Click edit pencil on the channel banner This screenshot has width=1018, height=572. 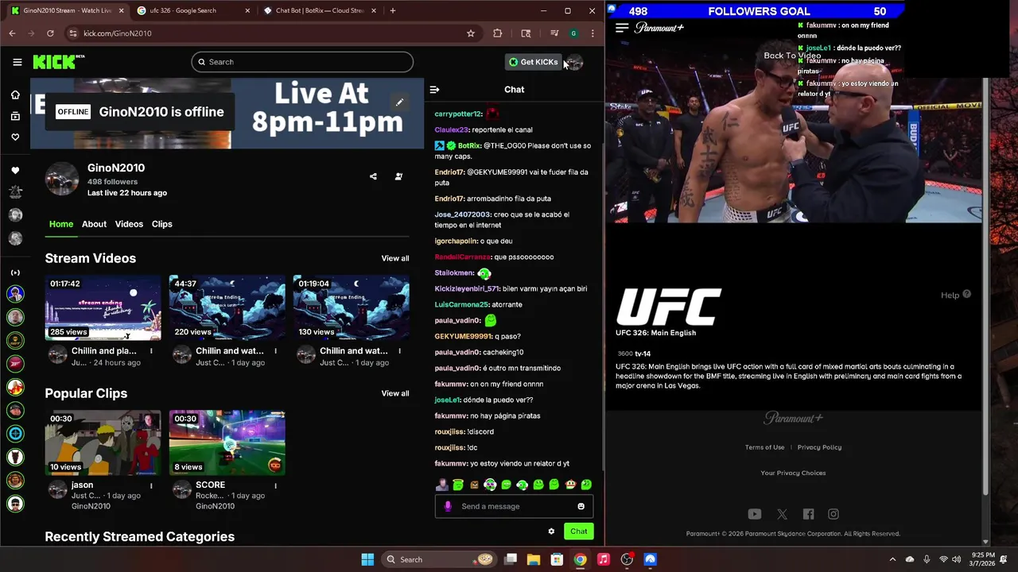[400, 102]
